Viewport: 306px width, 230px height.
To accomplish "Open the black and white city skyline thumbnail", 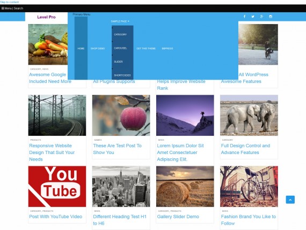I will (121, 186).
